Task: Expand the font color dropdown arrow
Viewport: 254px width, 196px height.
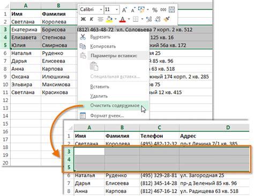Action: click(129, 19)
